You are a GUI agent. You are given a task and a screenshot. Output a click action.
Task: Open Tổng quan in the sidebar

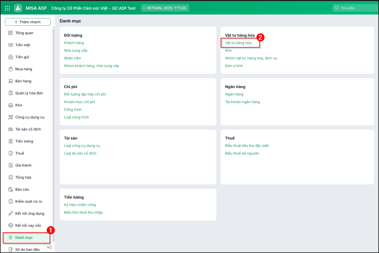coord(24,33)
